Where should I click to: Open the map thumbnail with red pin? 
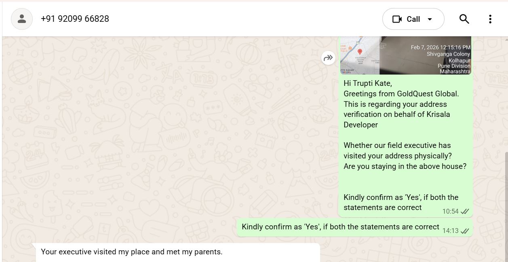(360, 55)
